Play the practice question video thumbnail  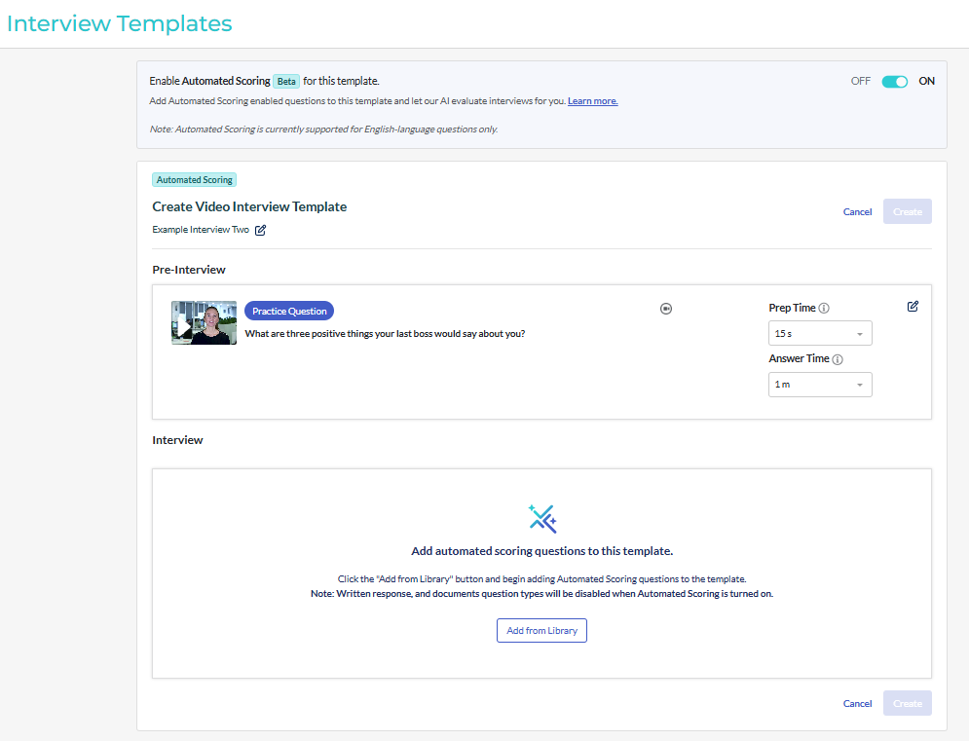pyautogui.click(x=204, y=322)
